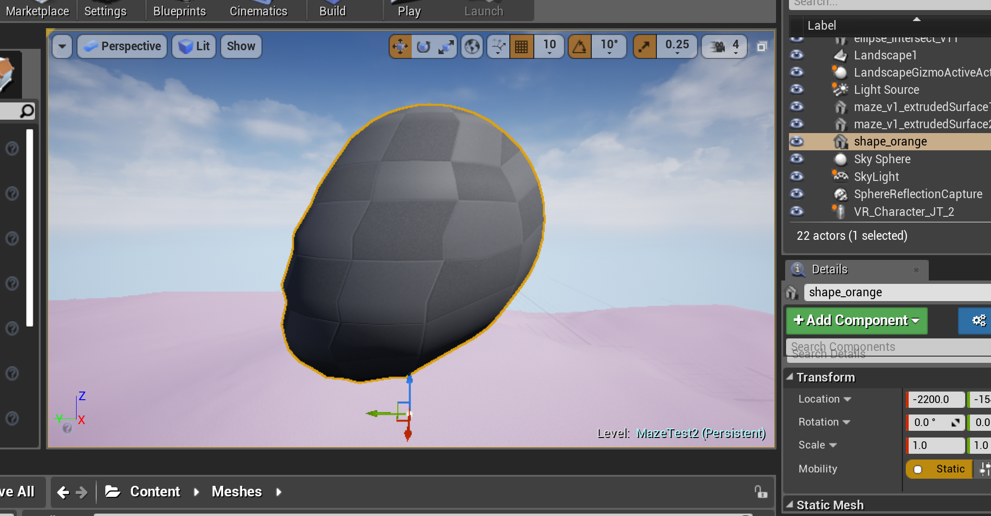Click Play in the toolbar

409,11
